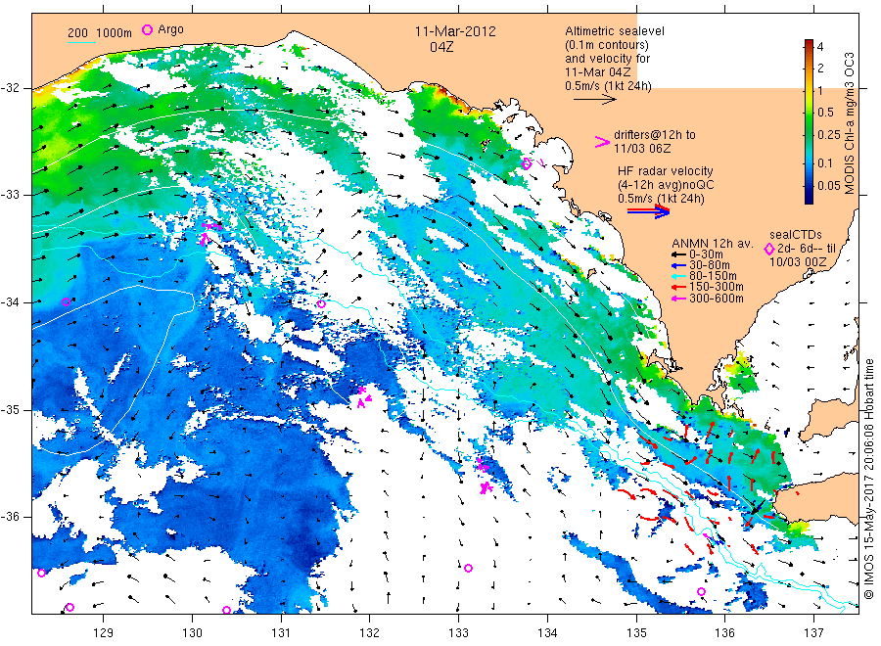Click the MODIS chlorophyll colorbar

click(809, 121)
